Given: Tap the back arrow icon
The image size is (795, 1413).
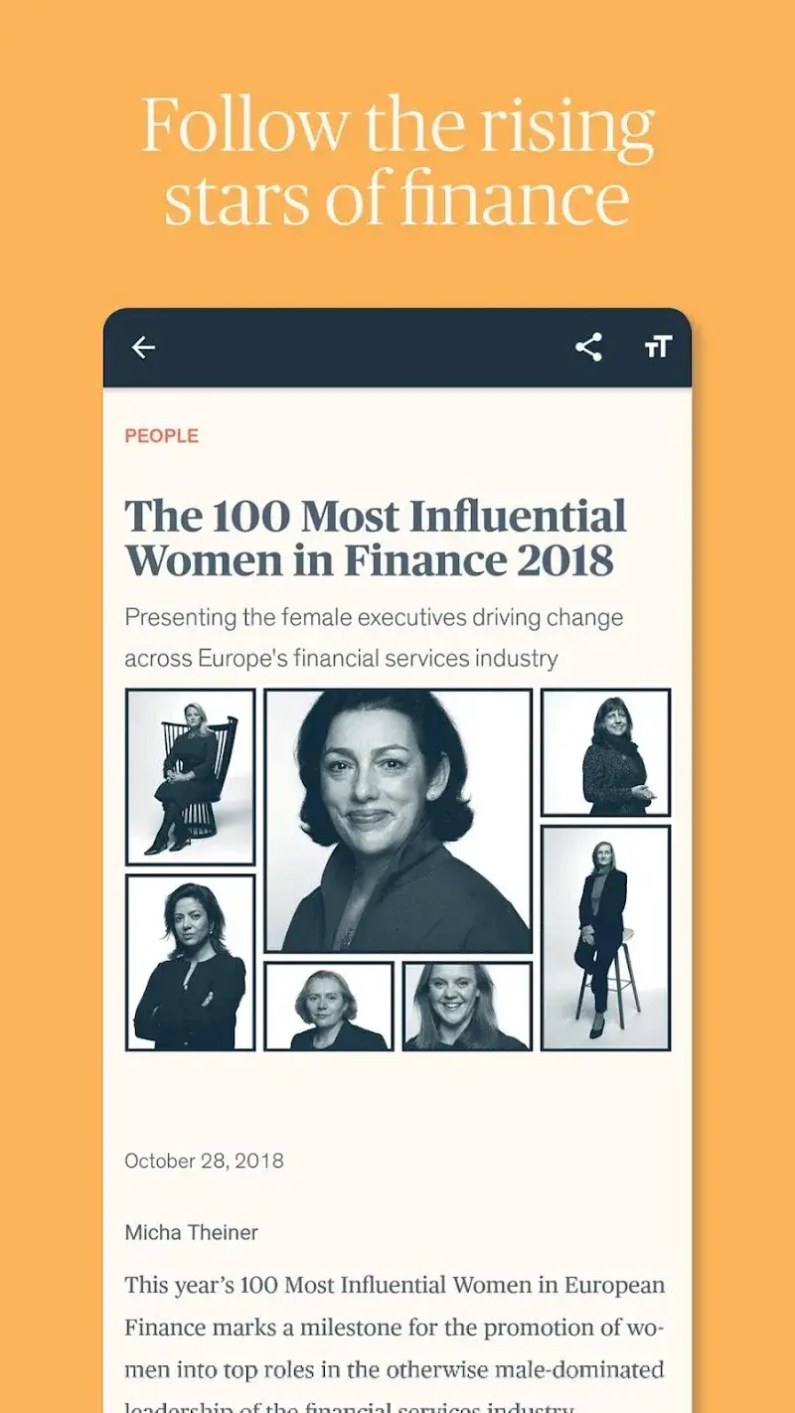Looking at the screenshot, I should [x=144, y=347].
